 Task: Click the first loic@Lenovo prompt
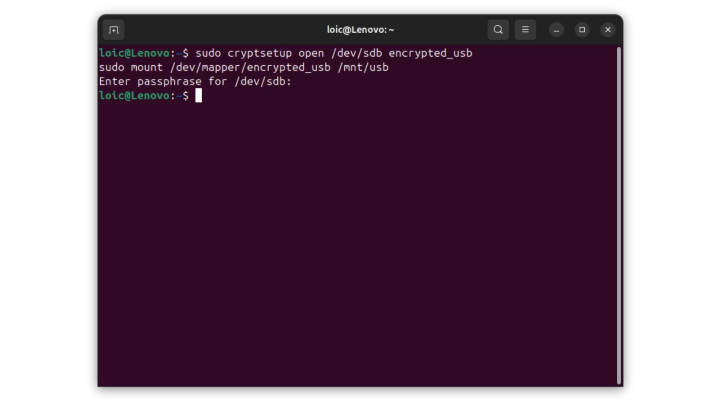(x=134, y=53)
